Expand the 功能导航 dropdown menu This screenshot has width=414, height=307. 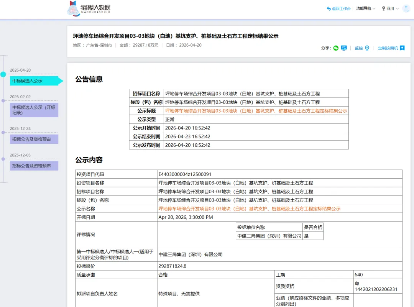[366, 8]
